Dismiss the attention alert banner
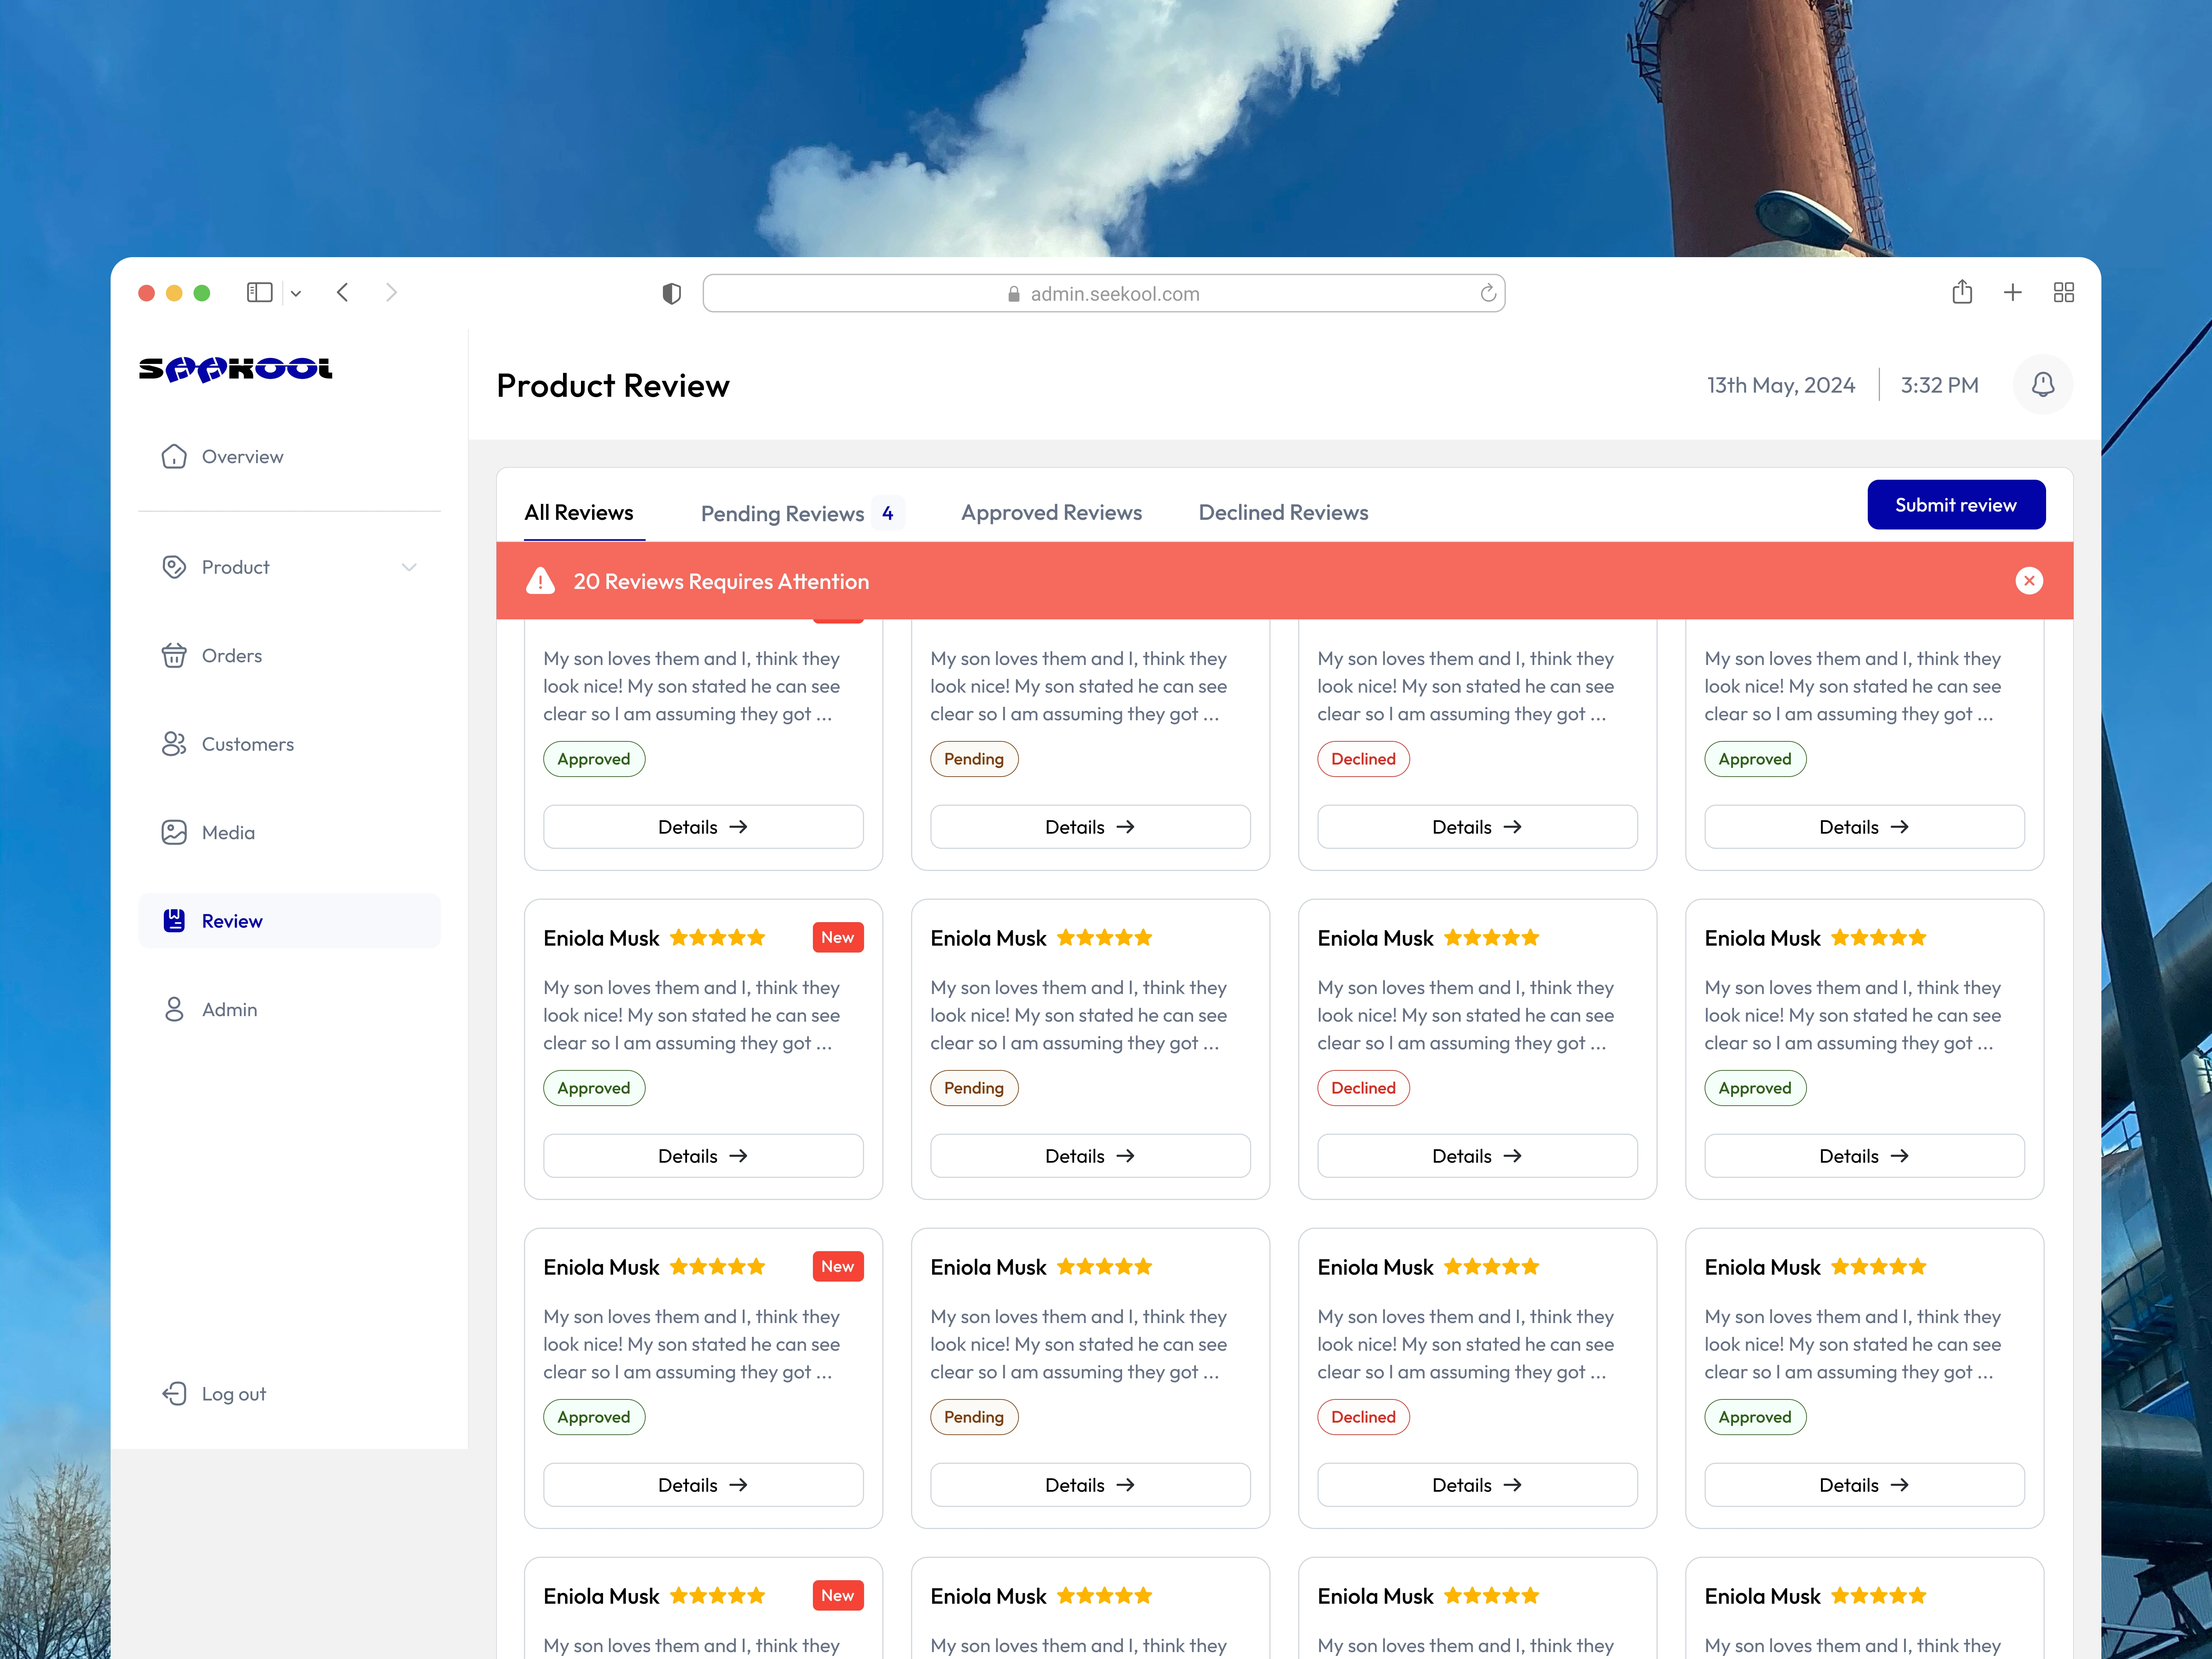 2029,581
